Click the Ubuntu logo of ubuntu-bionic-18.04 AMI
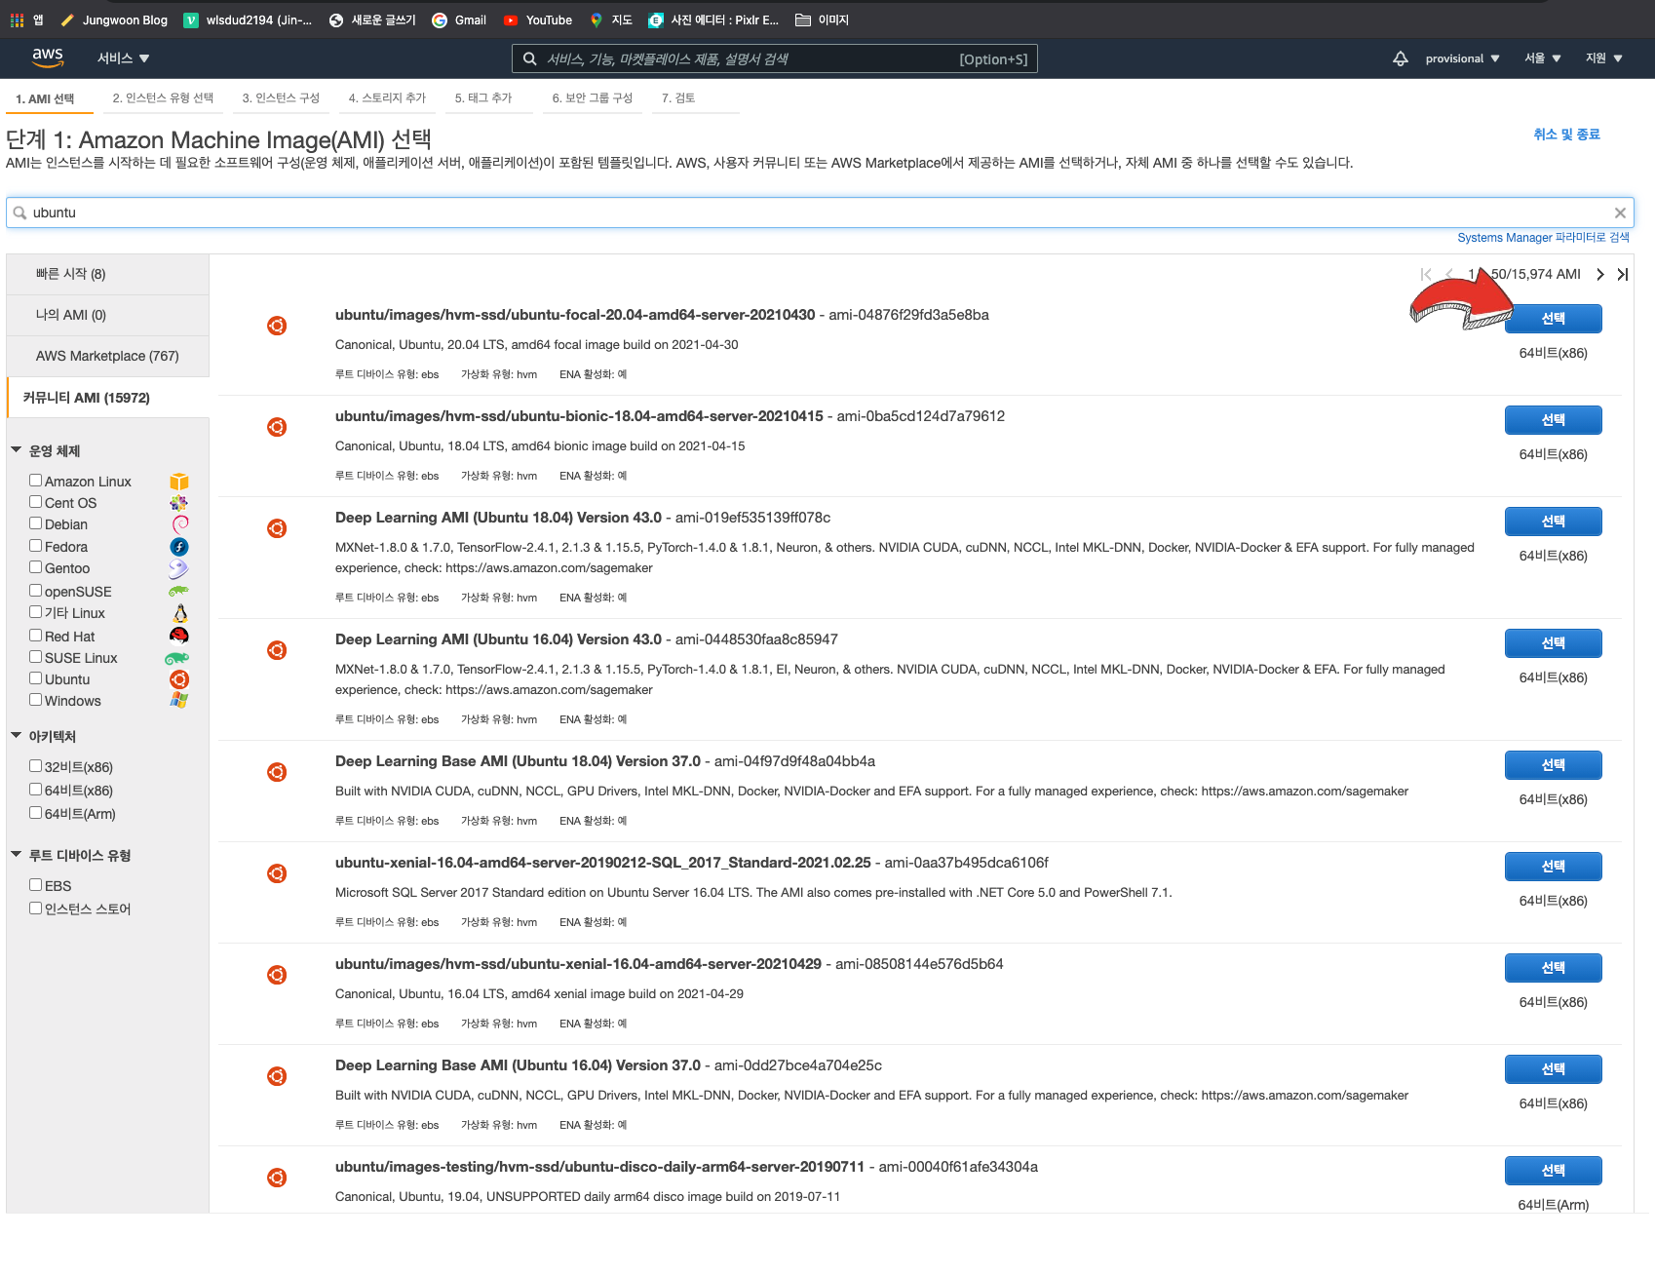 pos(277,427)
